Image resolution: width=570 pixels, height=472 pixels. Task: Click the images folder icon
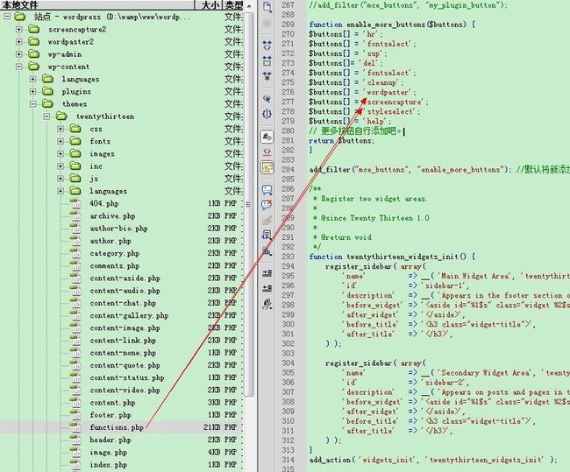75,153
